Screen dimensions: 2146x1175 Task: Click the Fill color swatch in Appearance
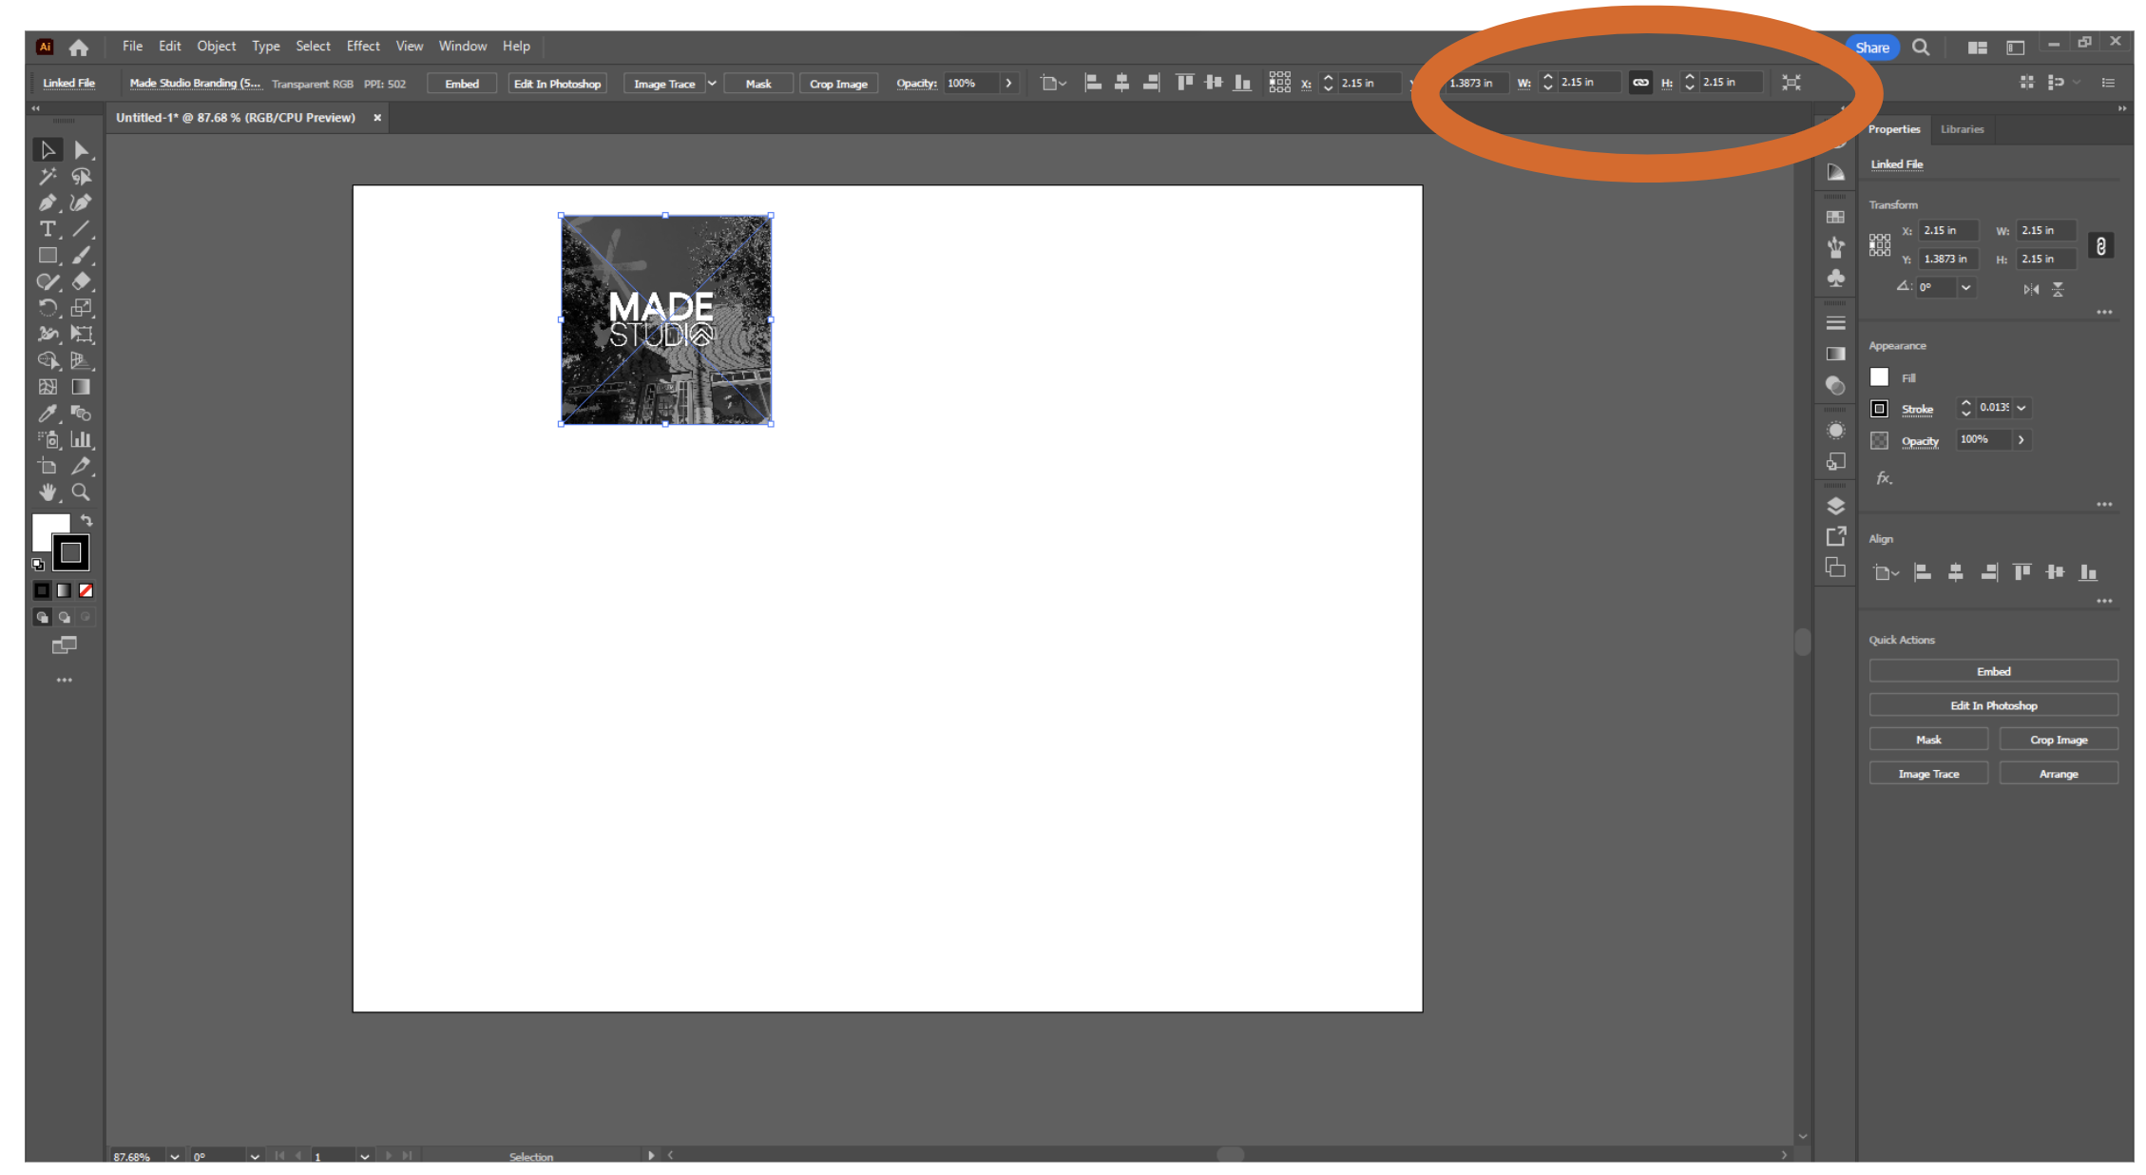[1879, 376]
